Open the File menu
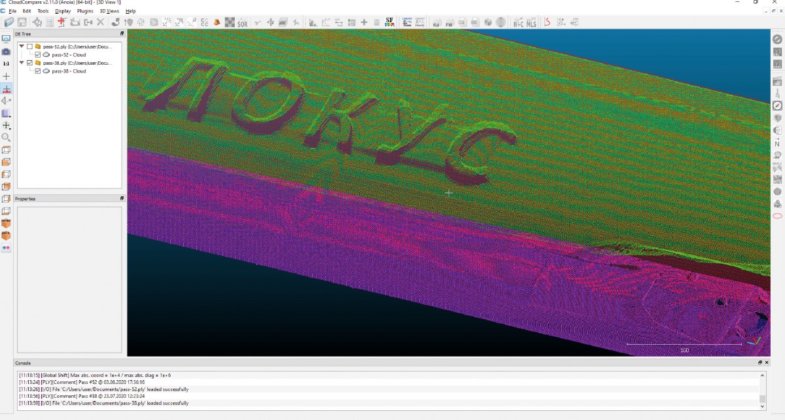785x420 pixels. 12,11
